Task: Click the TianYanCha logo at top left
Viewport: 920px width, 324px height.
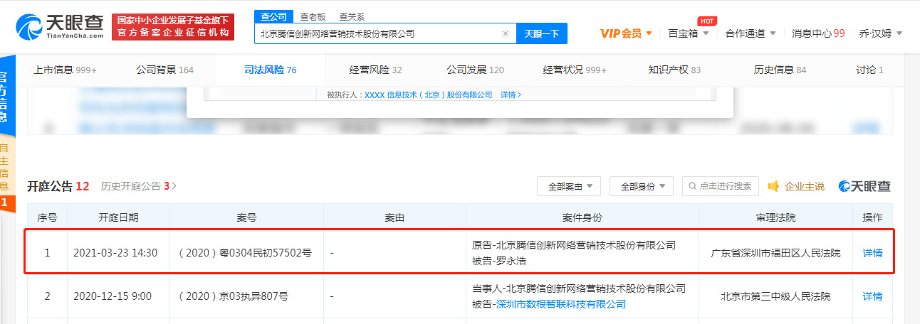Action: [x=60, y=26]
